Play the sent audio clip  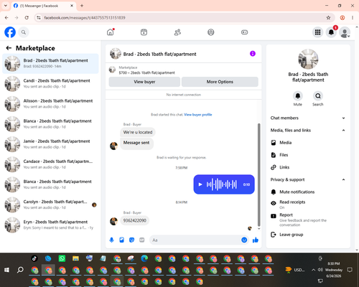click(x=200, y=184)
